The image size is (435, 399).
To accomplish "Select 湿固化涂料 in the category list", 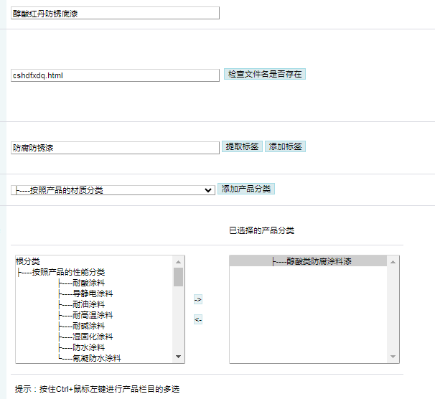I will 93,337.
